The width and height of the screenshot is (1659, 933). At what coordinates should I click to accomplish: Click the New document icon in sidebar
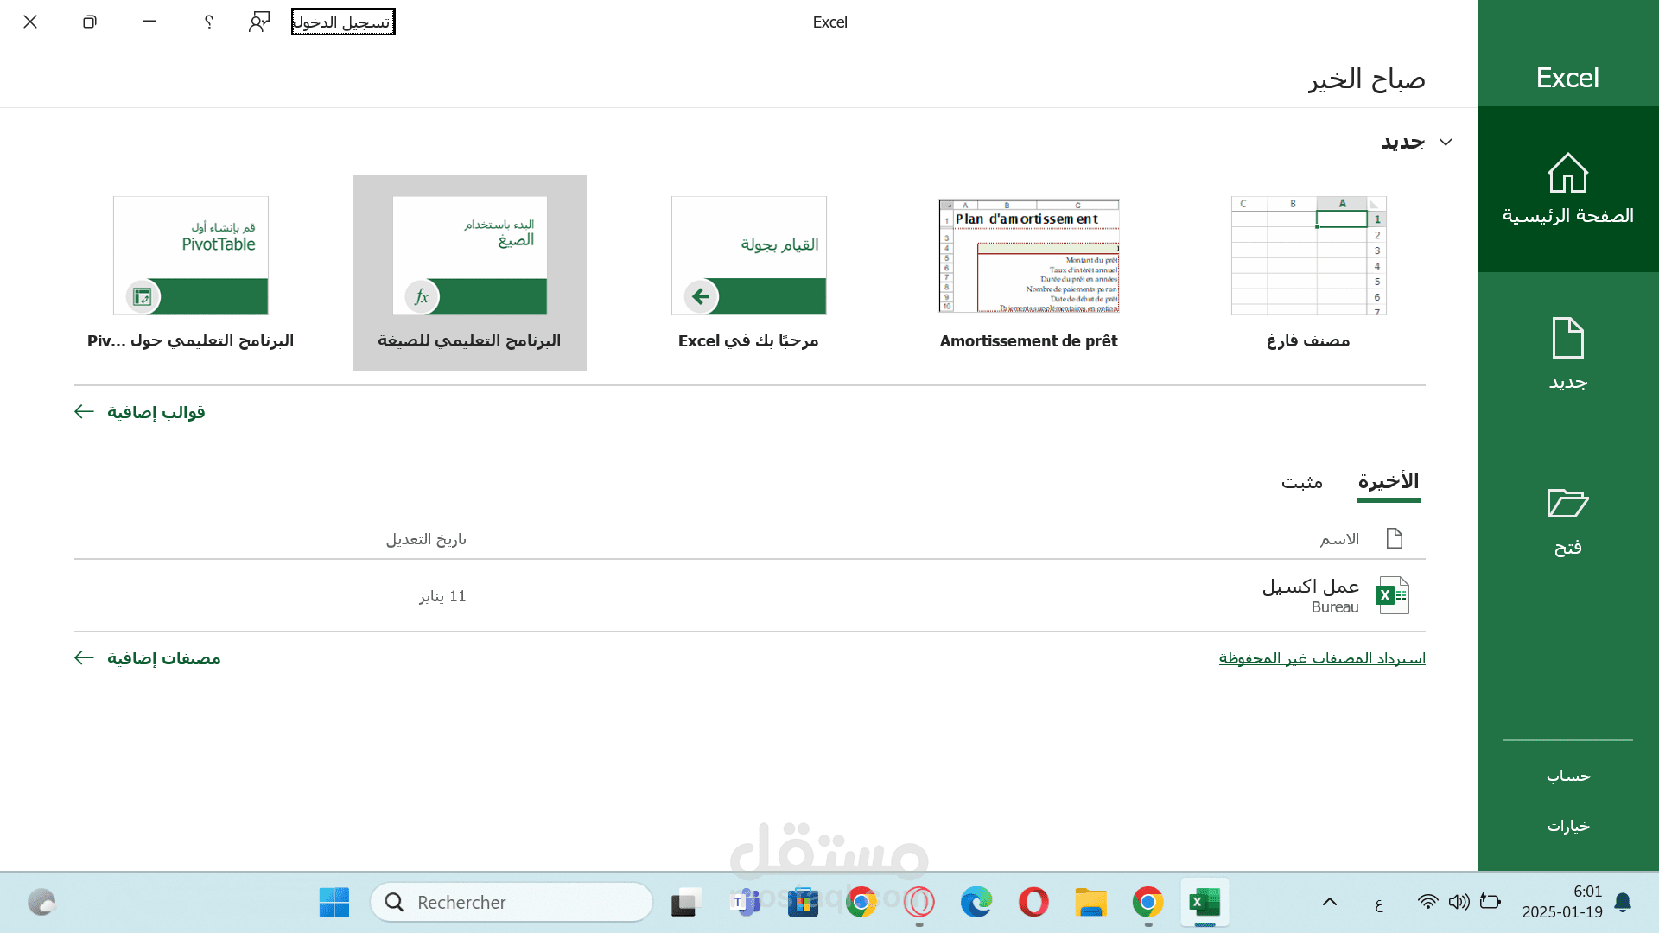[1567, 338]
